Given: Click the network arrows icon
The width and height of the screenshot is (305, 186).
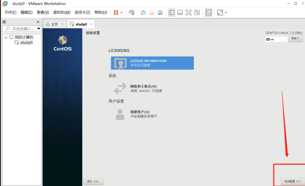Looking at the screenshot, I should (120, 88).
